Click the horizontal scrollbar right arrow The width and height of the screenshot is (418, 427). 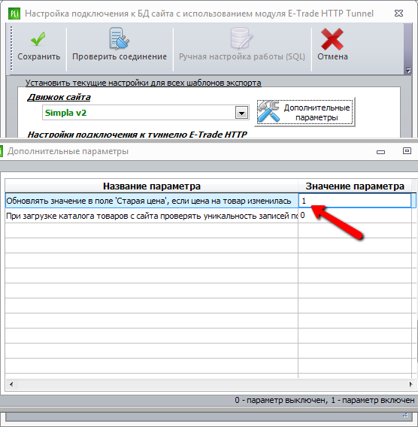pos(410,384)
